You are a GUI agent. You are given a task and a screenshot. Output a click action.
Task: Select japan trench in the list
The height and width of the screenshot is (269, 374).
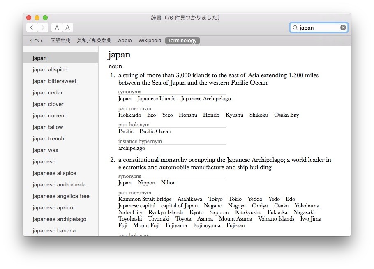click(60, 138)
